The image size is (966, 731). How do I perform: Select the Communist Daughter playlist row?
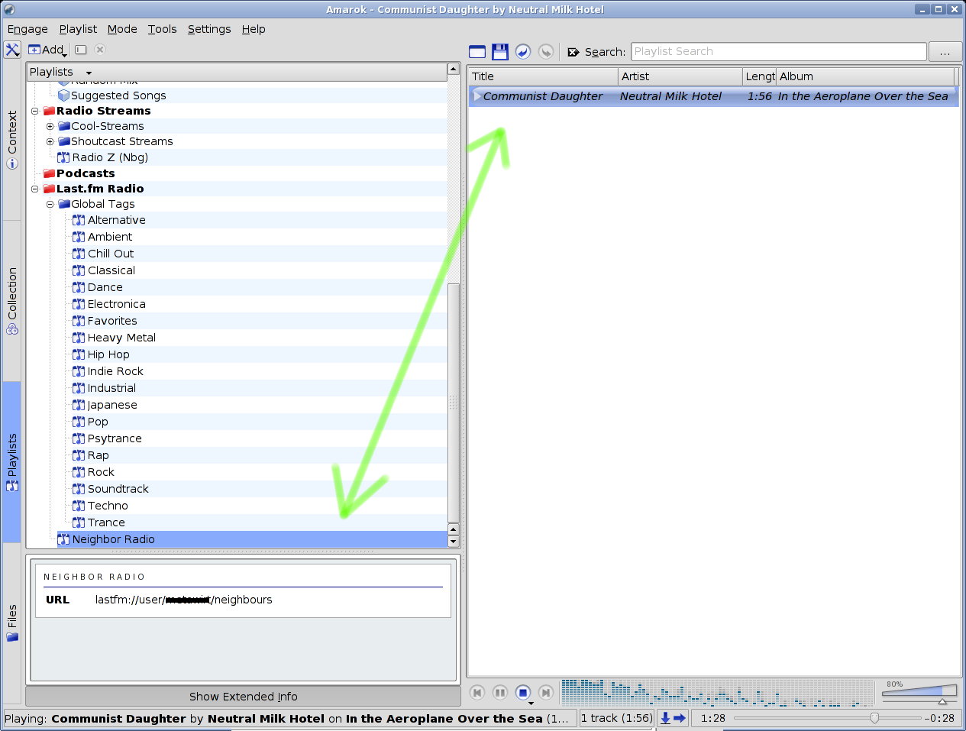713,96
